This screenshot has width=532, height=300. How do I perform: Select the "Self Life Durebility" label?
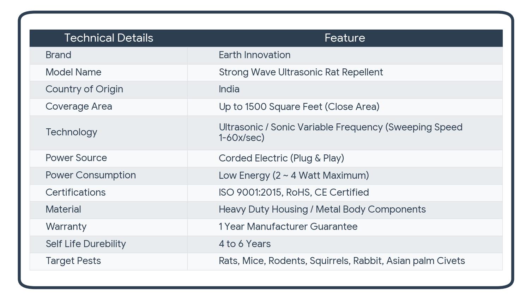pos(86,244)
